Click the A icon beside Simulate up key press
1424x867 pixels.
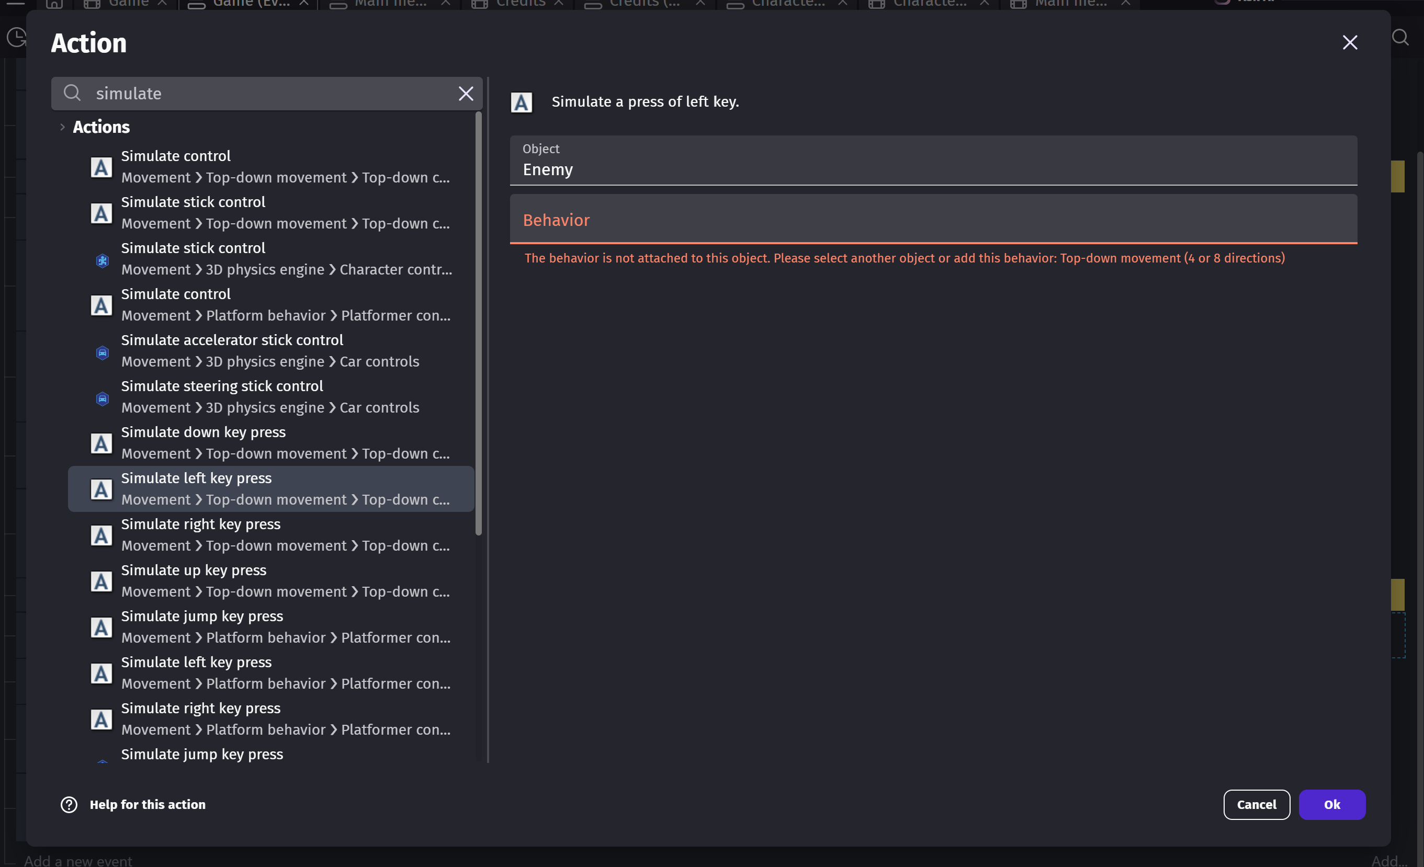101,581
